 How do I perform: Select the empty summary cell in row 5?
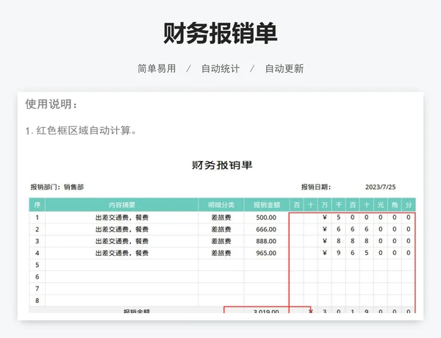coord(122,265)
